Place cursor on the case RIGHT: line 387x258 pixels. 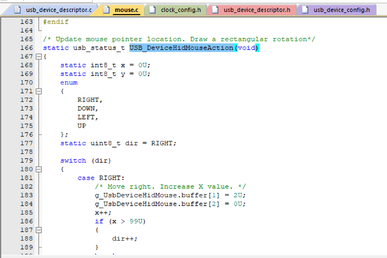pos(101,178)
